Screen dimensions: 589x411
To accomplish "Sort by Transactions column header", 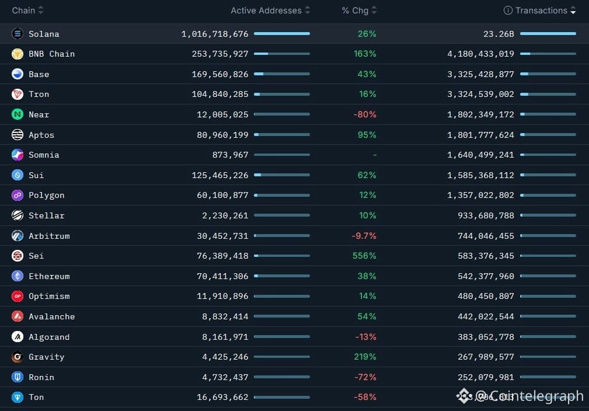I will point(541,11).
